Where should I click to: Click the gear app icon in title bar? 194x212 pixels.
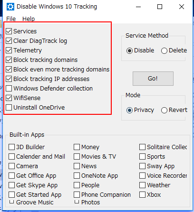(x=10, y=7)
